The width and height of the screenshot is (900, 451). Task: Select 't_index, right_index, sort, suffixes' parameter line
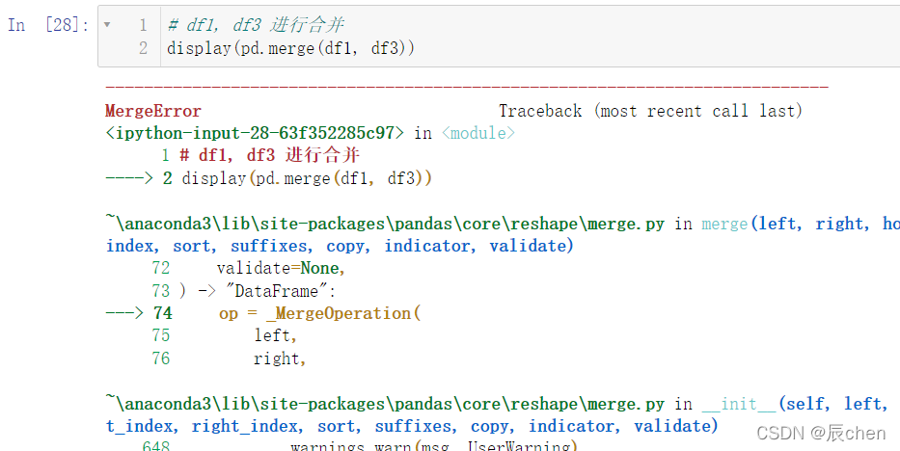(412, 426)
